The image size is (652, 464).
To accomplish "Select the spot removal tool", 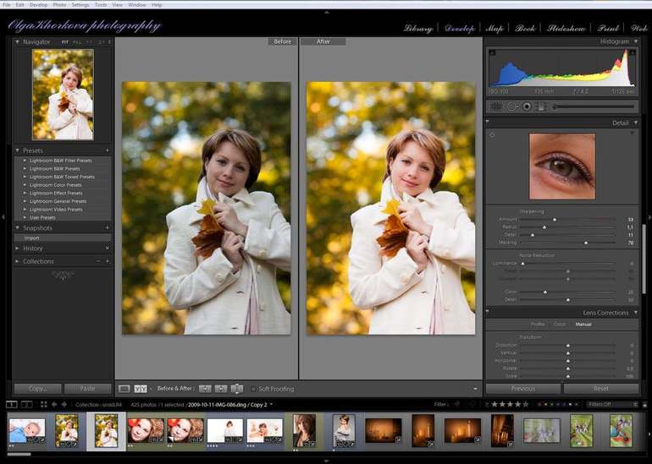I will pyautogui.click(x=511, y=106).
